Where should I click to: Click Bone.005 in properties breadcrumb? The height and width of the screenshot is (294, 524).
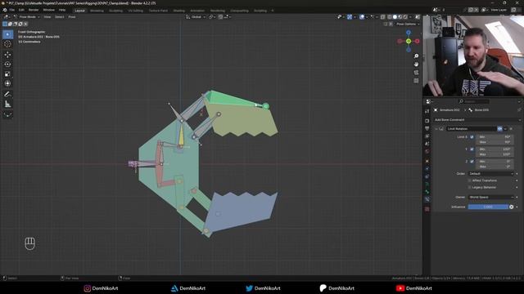[481, 109]
